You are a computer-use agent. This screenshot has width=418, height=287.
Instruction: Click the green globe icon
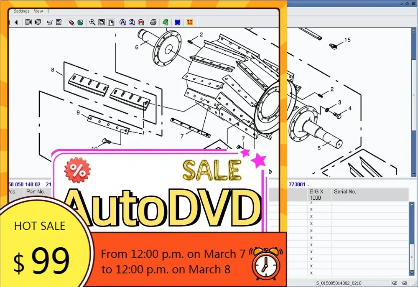point(80,23)
